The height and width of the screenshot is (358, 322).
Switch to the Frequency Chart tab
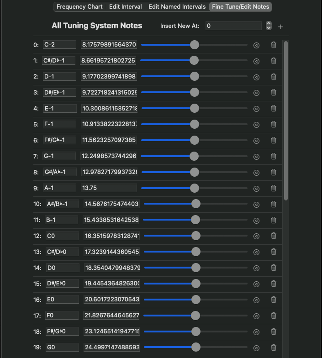[x=79, y=7]
